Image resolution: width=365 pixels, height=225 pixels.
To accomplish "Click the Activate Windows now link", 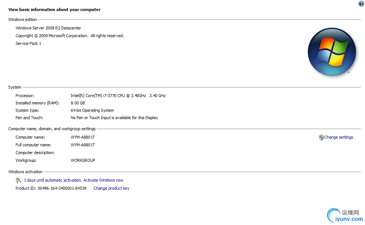I will [103, 181].
